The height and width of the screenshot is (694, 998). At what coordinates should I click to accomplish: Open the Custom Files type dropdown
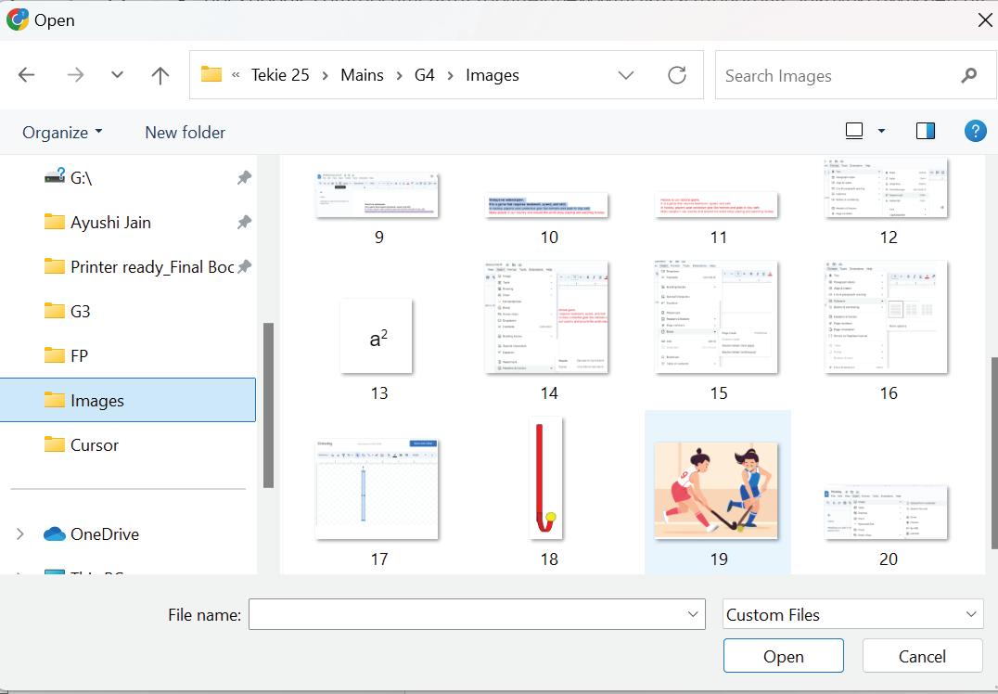click(853, 614)
